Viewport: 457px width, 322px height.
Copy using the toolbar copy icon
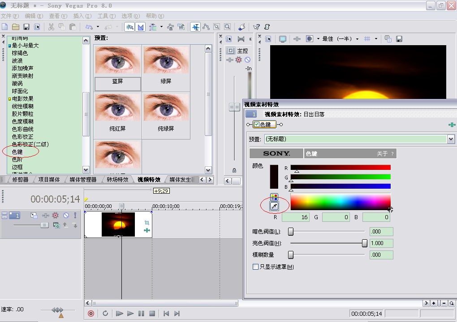point(62,27)
